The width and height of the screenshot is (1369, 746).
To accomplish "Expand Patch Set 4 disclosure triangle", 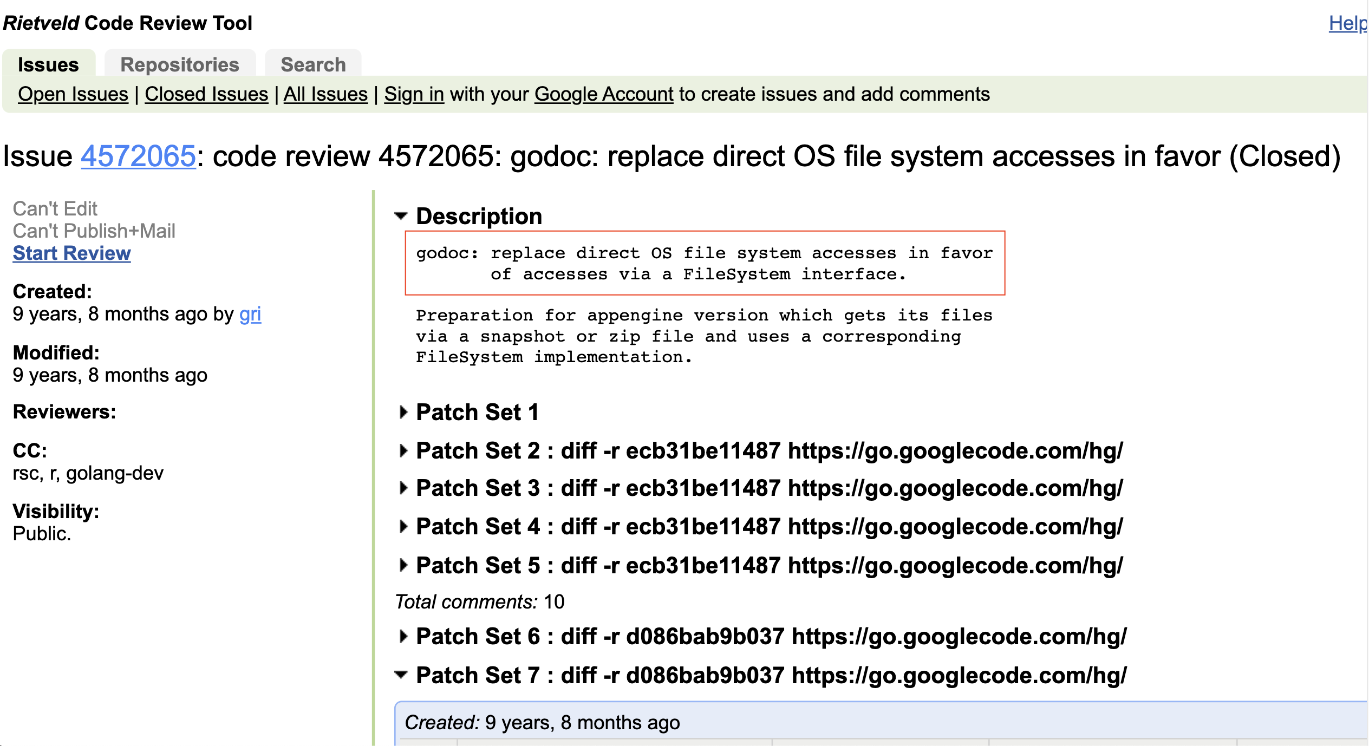I will [x=403, y=526].
